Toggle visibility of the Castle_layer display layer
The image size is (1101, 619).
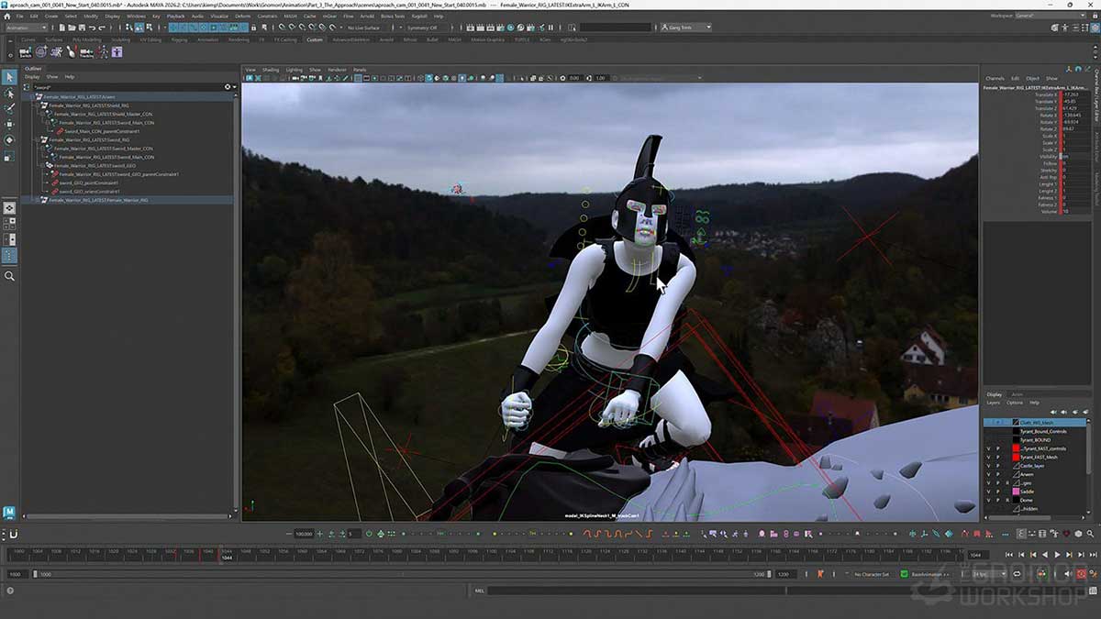(988, 466)
